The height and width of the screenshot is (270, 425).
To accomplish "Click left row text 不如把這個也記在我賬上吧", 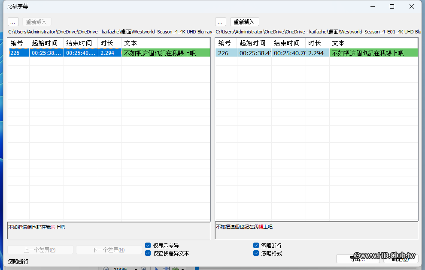I will 166,53.
